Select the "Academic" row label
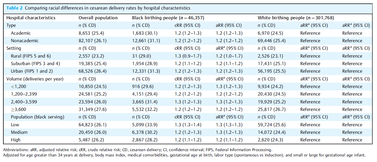 (21, 33)
